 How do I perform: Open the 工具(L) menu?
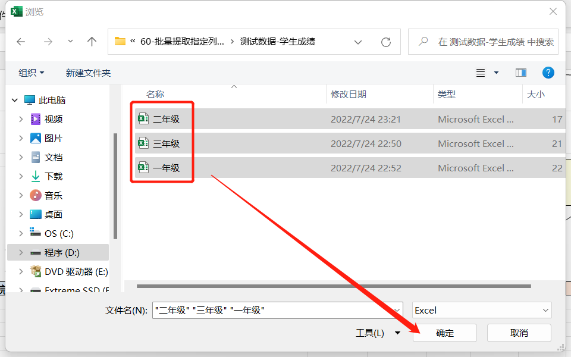click(x=378, y=333)
